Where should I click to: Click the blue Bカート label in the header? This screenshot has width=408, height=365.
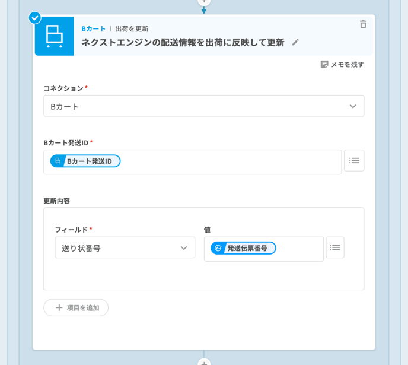93,28
